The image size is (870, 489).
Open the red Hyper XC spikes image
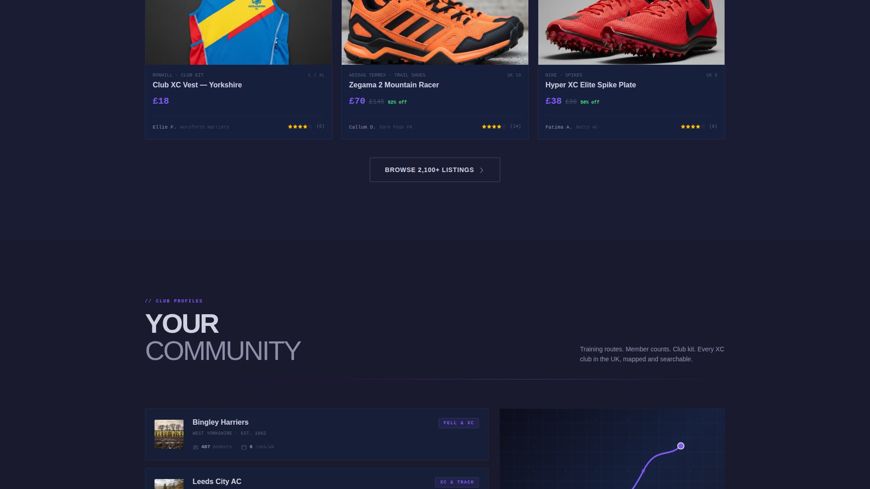point(631,32)
